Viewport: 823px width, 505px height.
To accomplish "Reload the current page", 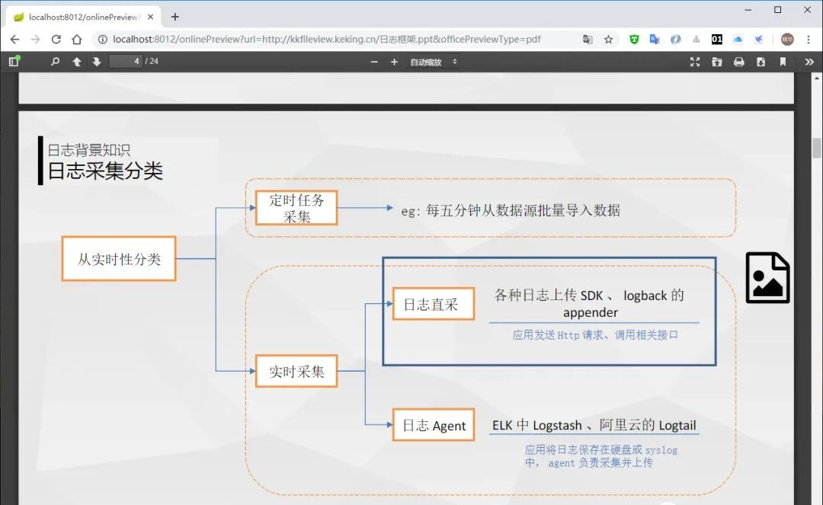I will coord(56,40).
